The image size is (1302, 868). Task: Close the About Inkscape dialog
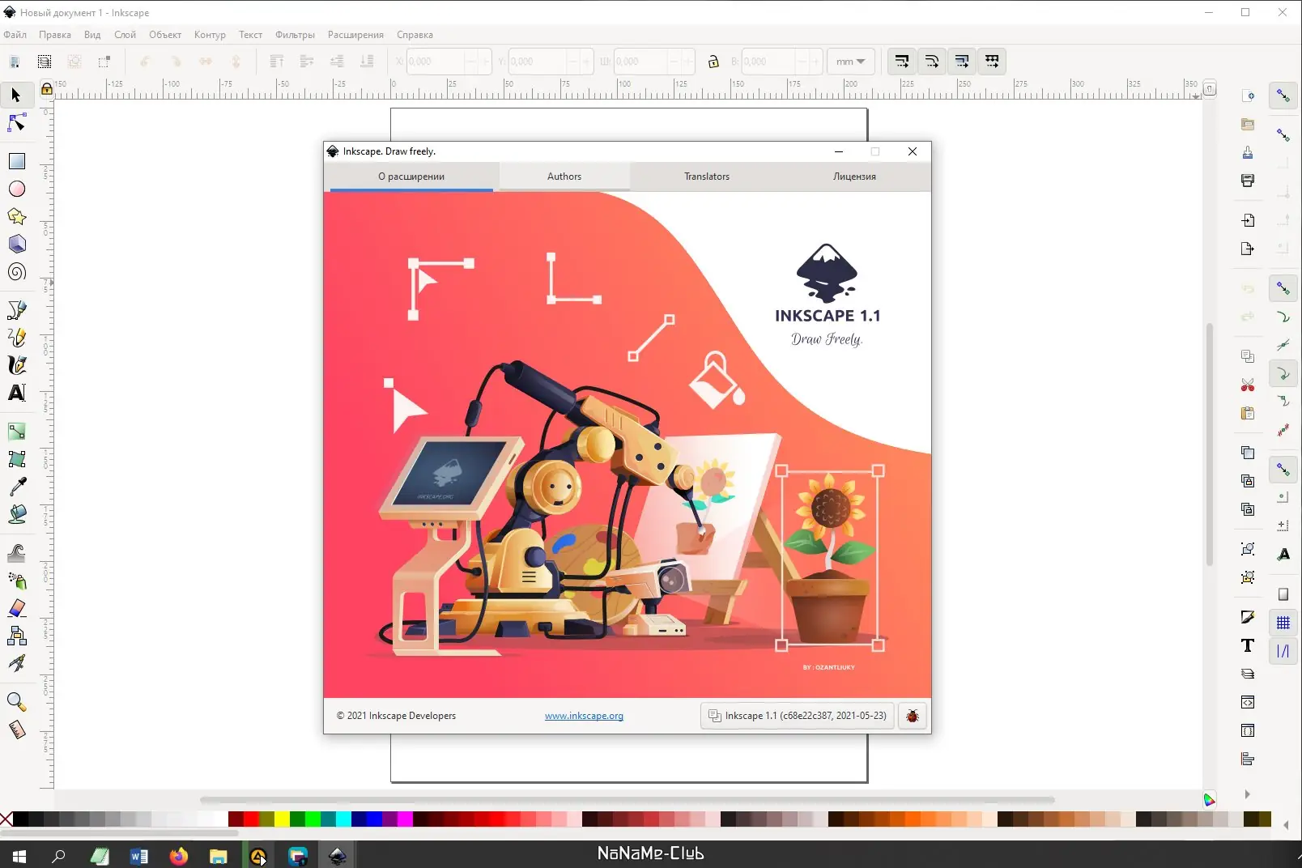point(913,151)
